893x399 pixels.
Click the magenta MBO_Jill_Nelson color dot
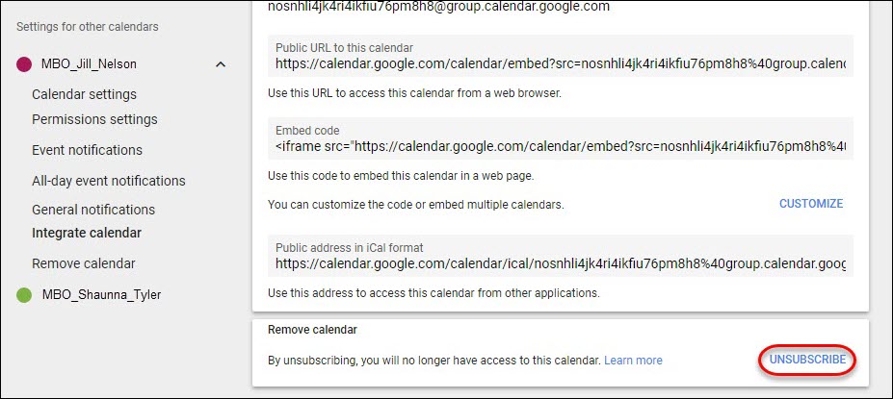pos(24,64)
